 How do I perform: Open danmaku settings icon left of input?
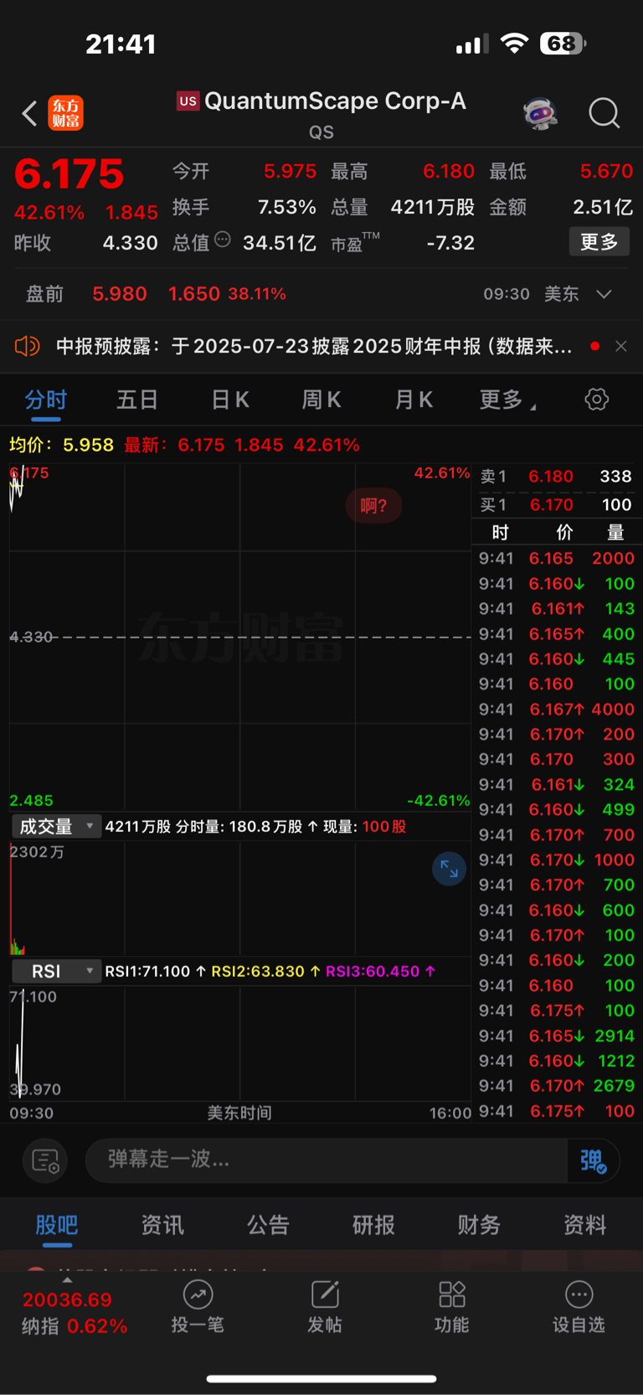45,1160
